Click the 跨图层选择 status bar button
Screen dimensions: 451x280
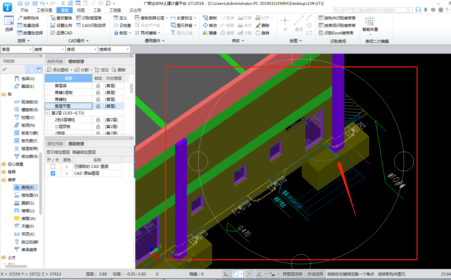tap(292, 274)
